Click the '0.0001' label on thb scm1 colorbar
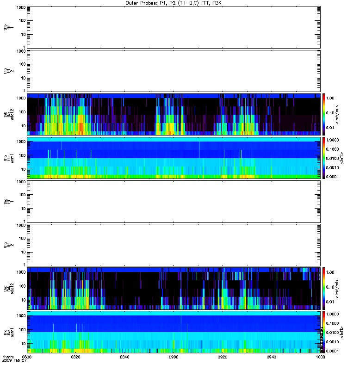 click(x=332, y=177)
